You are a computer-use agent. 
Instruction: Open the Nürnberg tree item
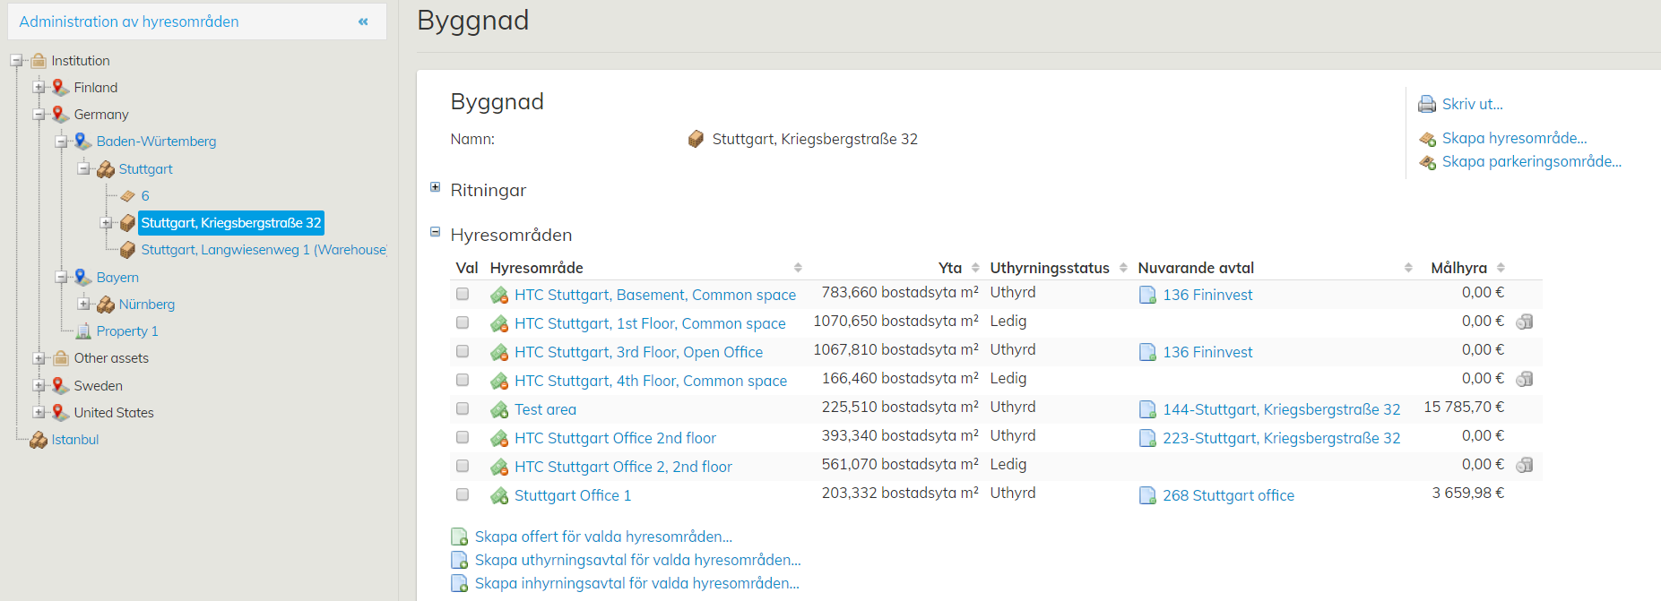[x=146, y=305]
